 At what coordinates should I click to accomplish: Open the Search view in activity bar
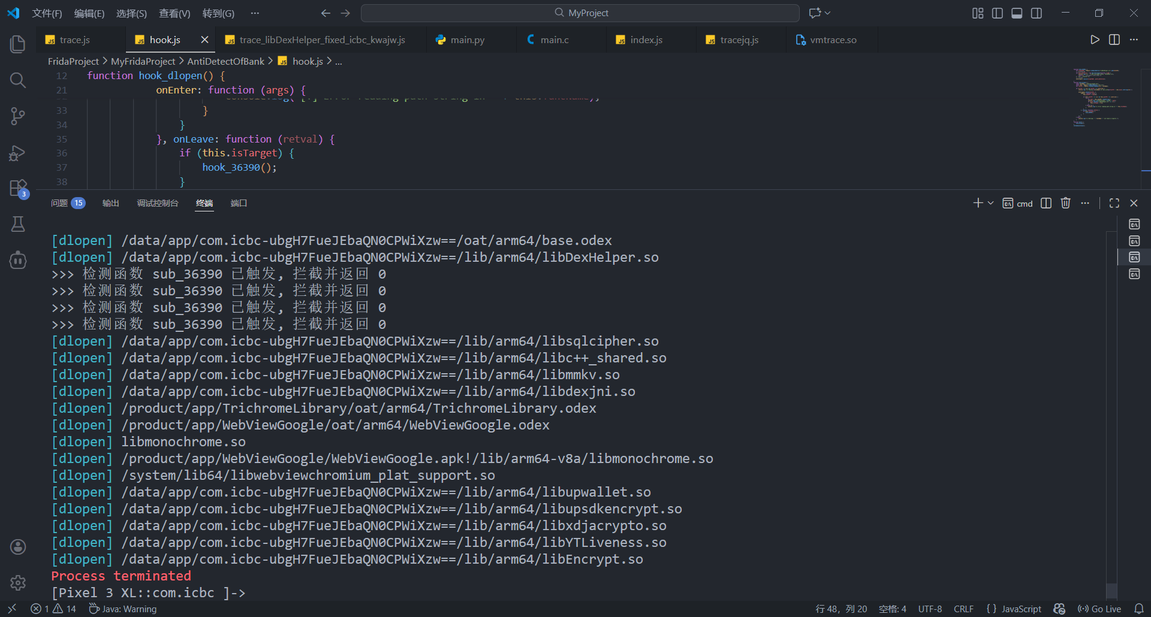(18, 80)
